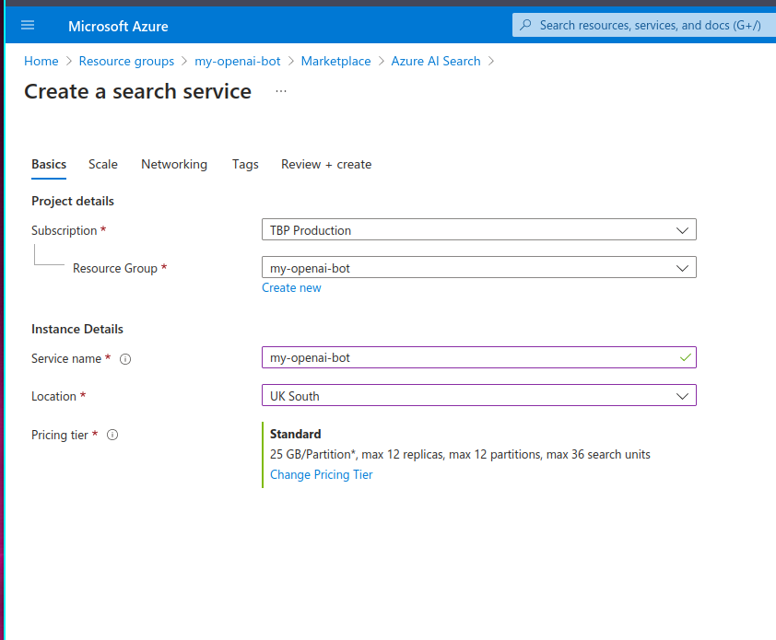Switch to the Scale tab
776x640 pixels.
(x=103, y=164)
